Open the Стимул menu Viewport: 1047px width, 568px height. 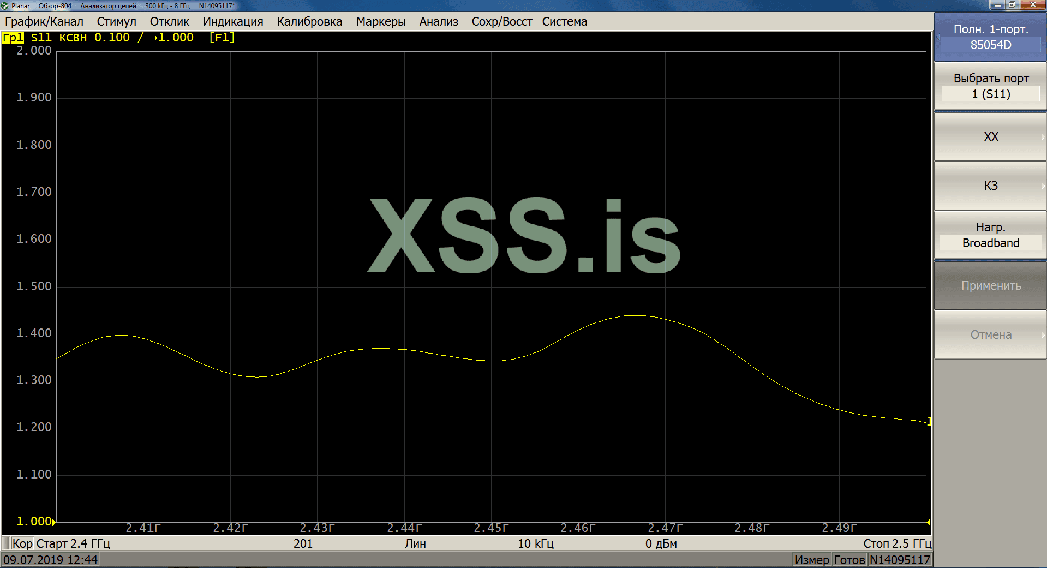point(116,21)
